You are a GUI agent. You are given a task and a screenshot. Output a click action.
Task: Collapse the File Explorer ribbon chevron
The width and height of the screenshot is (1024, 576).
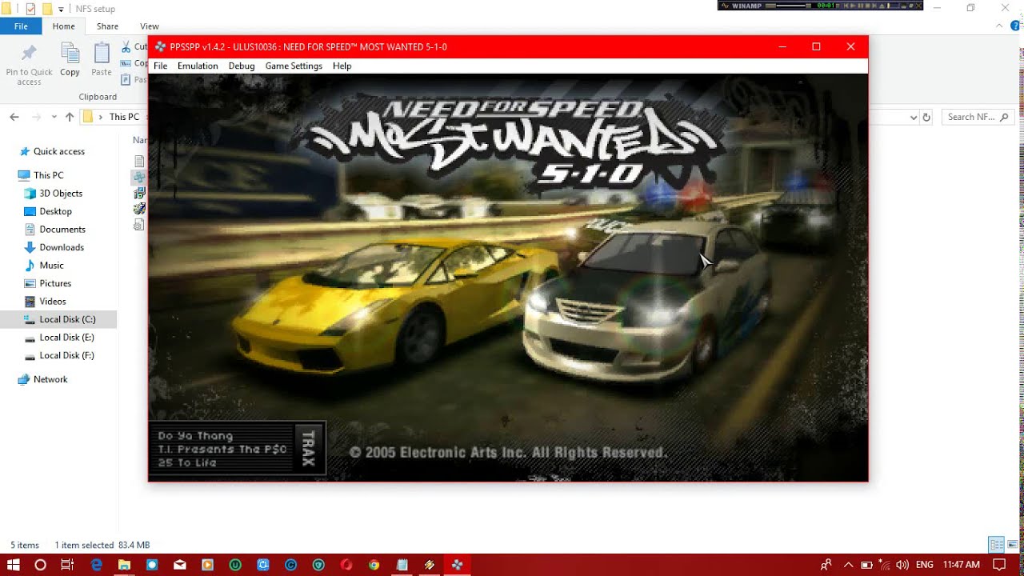tap(1001, 26)
